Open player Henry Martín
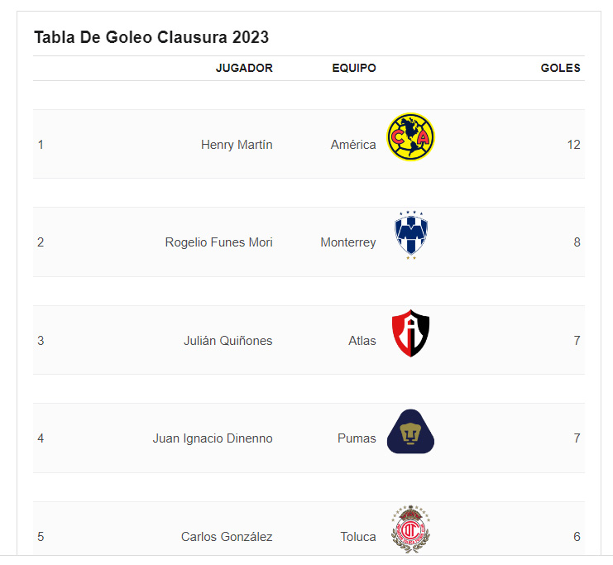This screenshot has width=613, height=565. point(237,145)
